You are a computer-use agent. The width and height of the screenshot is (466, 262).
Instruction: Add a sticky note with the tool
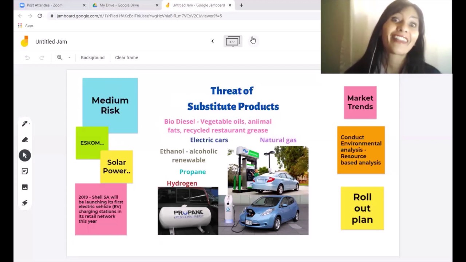click(25, 171)
